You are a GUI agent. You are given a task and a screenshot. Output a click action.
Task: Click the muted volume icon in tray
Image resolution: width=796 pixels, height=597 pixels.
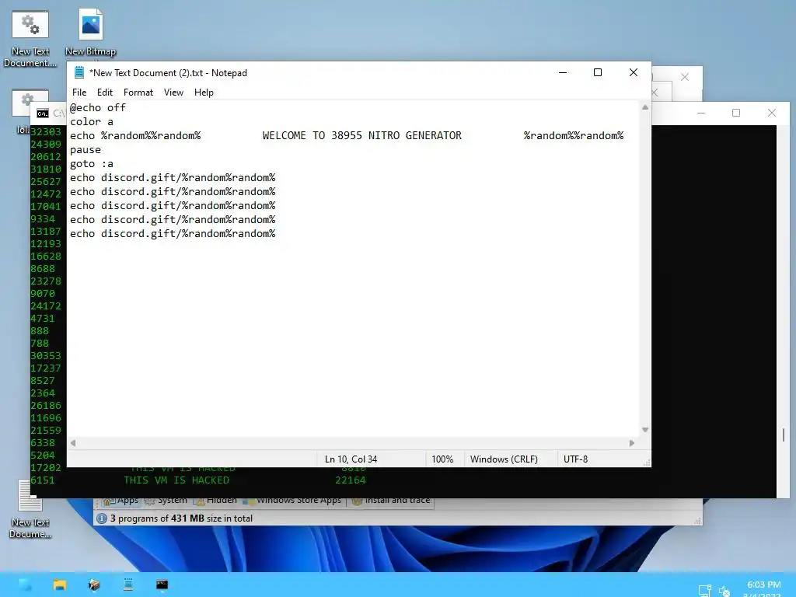coord(724,590)
